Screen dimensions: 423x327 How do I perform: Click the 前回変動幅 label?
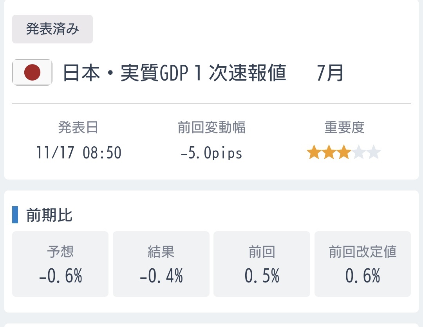[211, 128]
